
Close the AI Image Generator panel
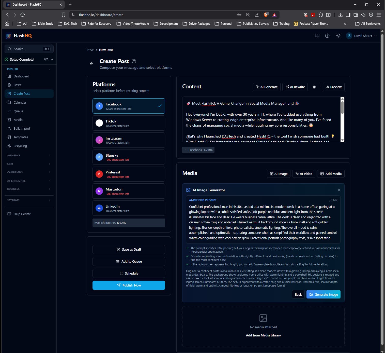(x=339, y=190)
